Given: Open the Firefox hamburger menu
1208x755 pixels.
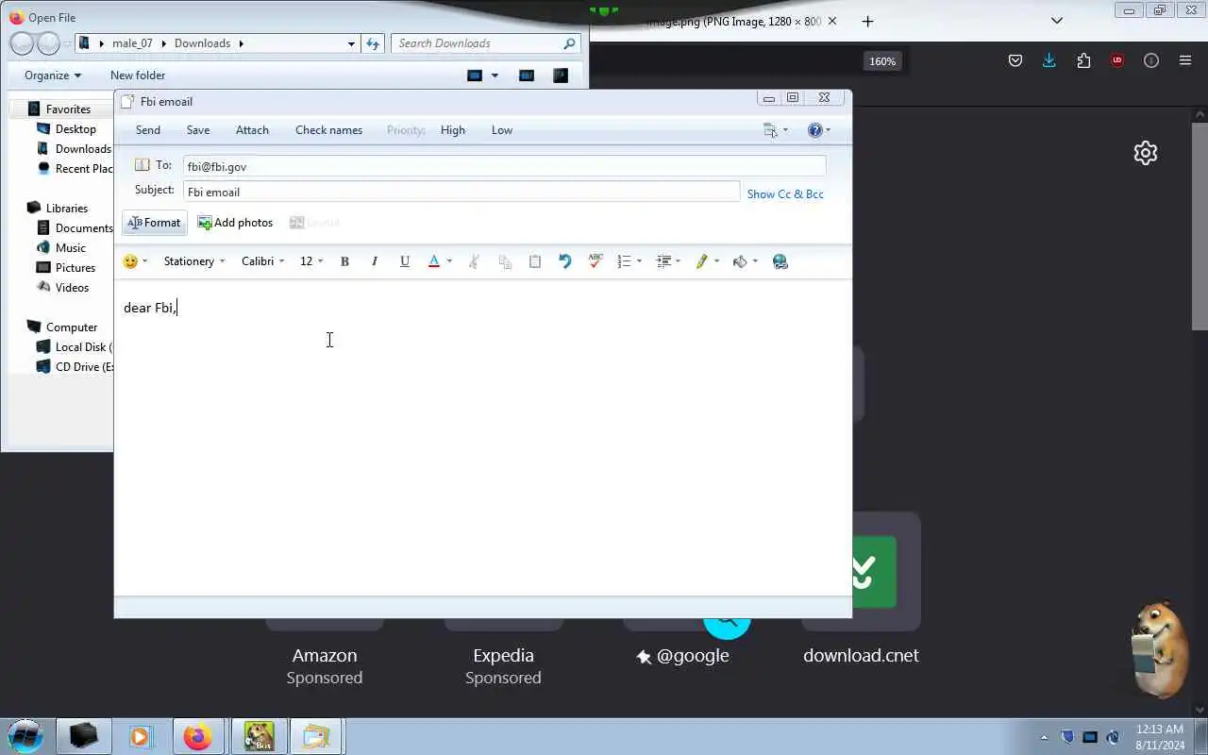Looking at the screenshot, I should click(x=1185, y=60).
